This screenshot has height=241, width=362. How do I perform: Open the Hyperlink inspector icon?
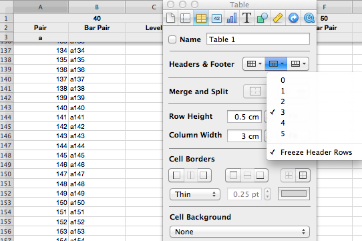click(293, 18)
